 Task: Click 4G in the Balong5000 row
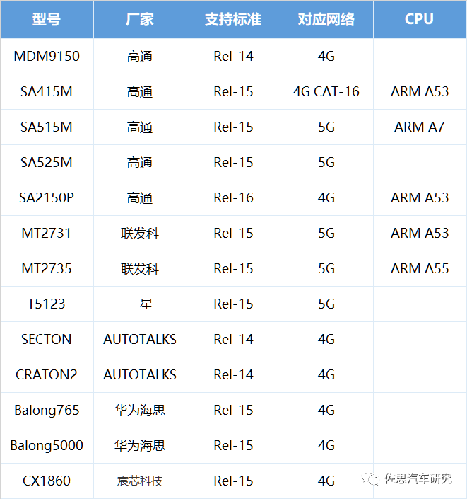click(326, 445)
